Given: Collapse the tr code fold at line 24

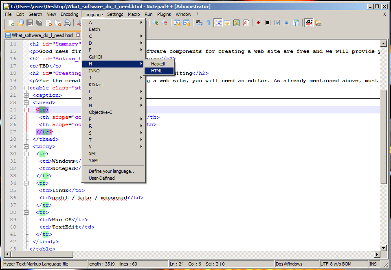Looking at the screenshot, I should (x=26, y=110).
